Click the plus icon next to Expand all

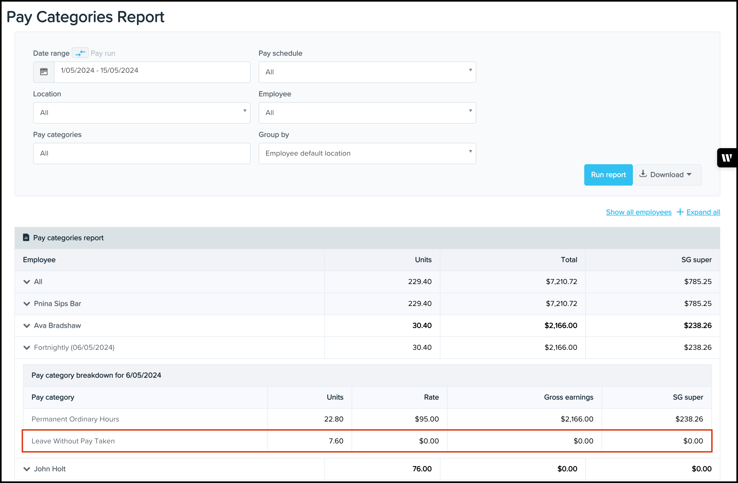pos(680,212)
